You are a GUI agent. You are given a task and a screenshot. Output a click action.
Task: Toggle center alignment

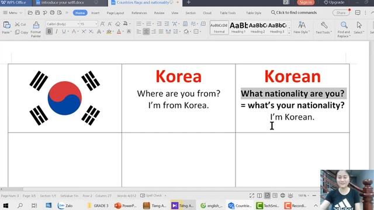point(146,32)
